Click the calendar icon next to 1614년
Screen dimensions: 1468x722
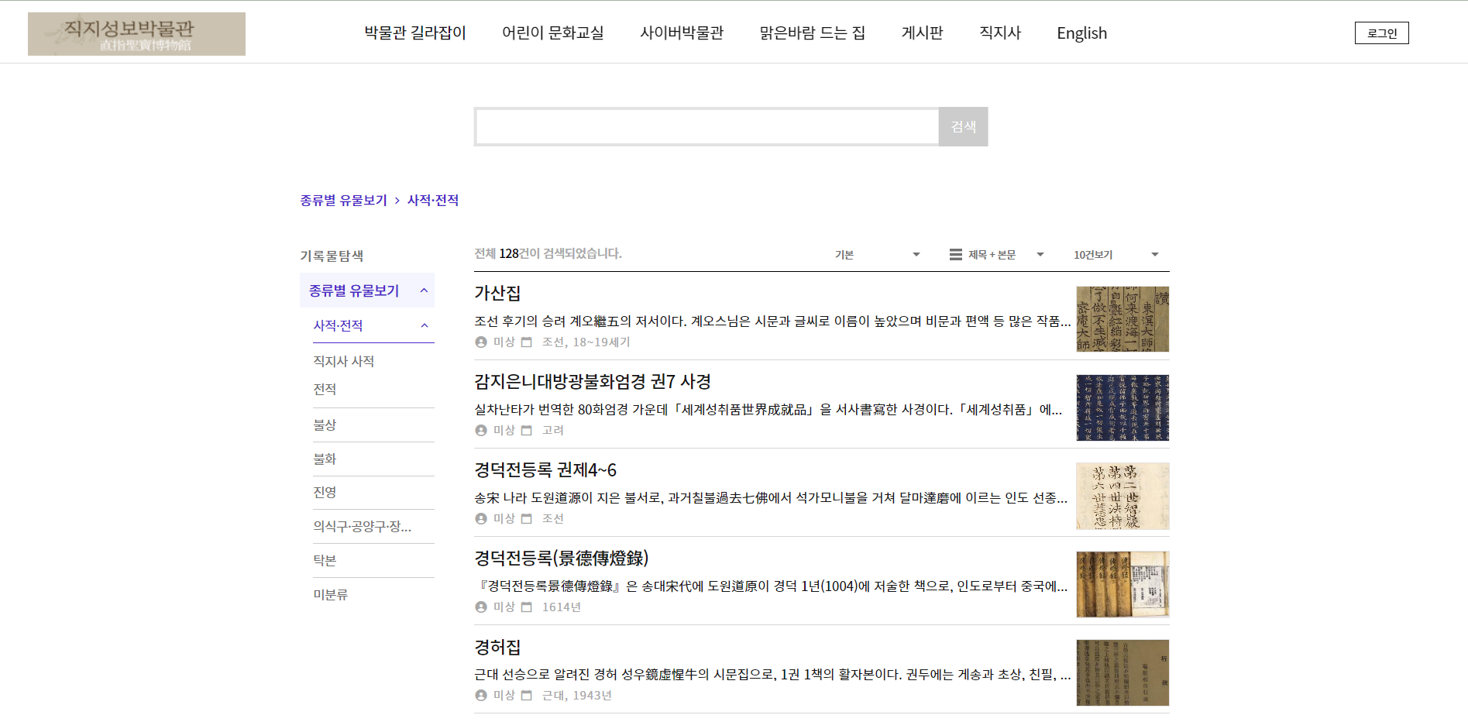pos(527,607)
